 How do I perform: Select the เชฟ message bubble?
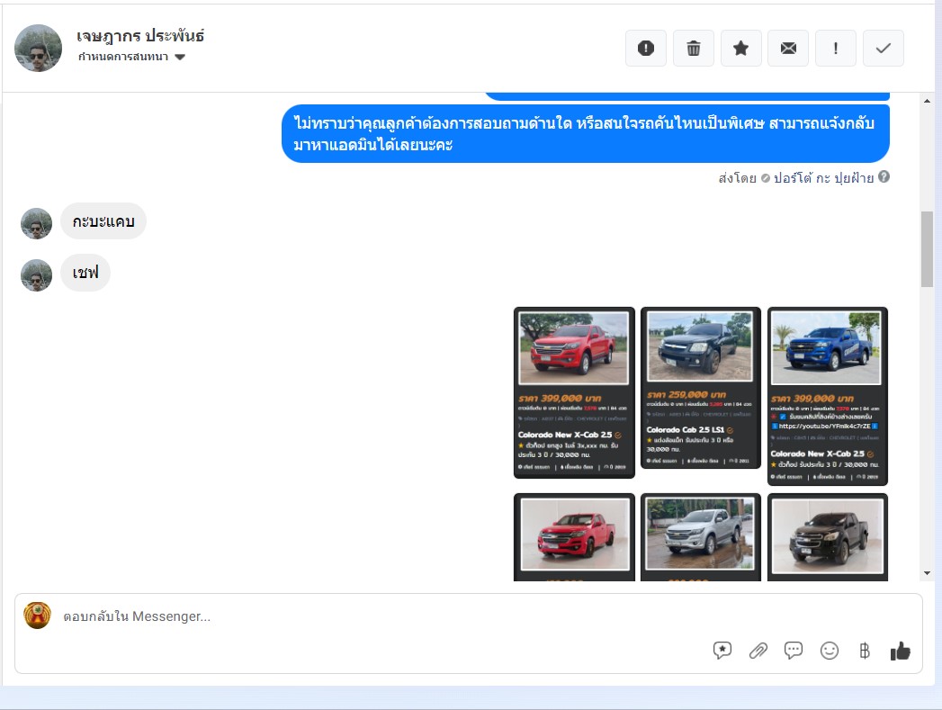85,273
